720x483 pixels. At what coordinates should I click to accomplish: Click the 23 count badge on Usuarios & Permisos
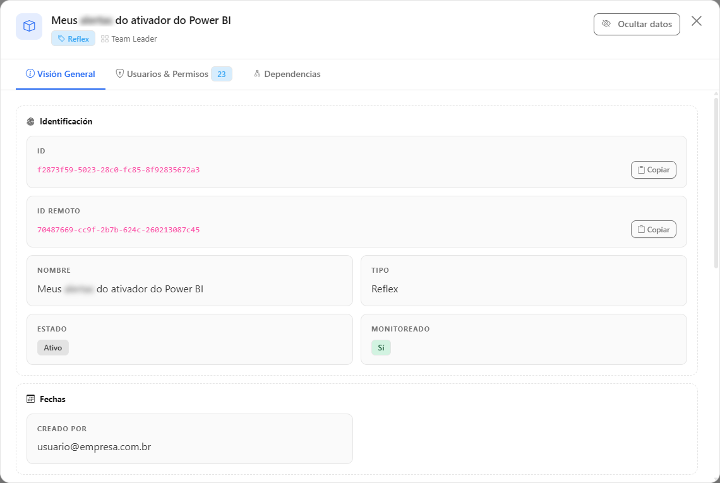tap(221, 74)
